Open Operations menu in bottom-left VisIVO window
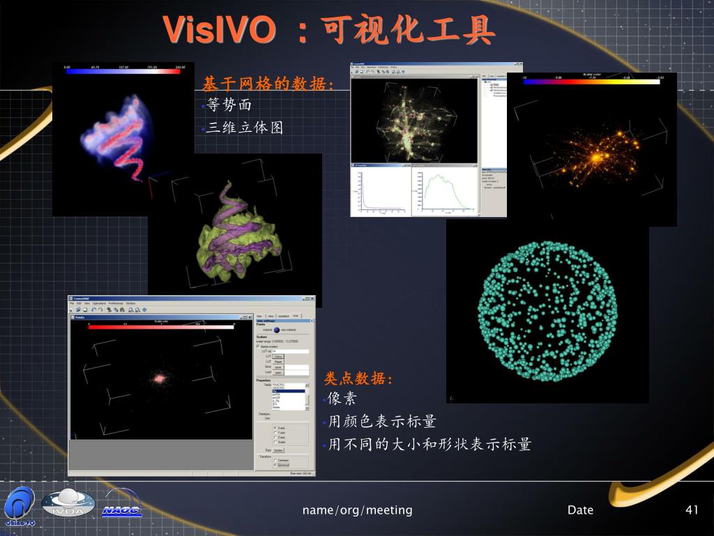This screenshot has height=536, width=714. (99, 304)
